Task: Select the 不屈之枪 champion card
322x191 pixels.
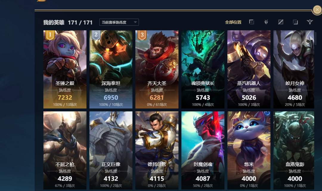Action: coord(65,150)
